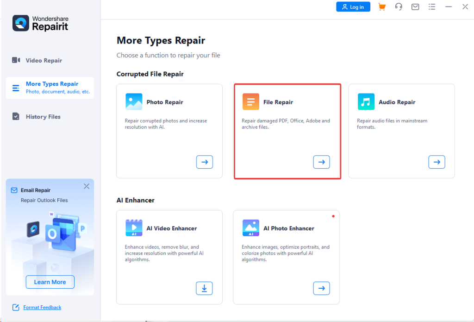
Task: Click the orange File Repair icon
Action: 251,102
